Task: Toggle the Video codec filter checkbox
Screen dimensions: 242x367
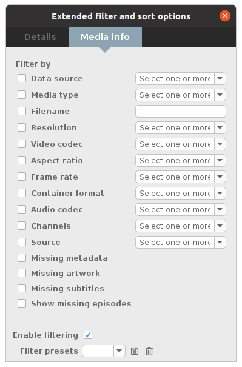Action: coord(22,144)
